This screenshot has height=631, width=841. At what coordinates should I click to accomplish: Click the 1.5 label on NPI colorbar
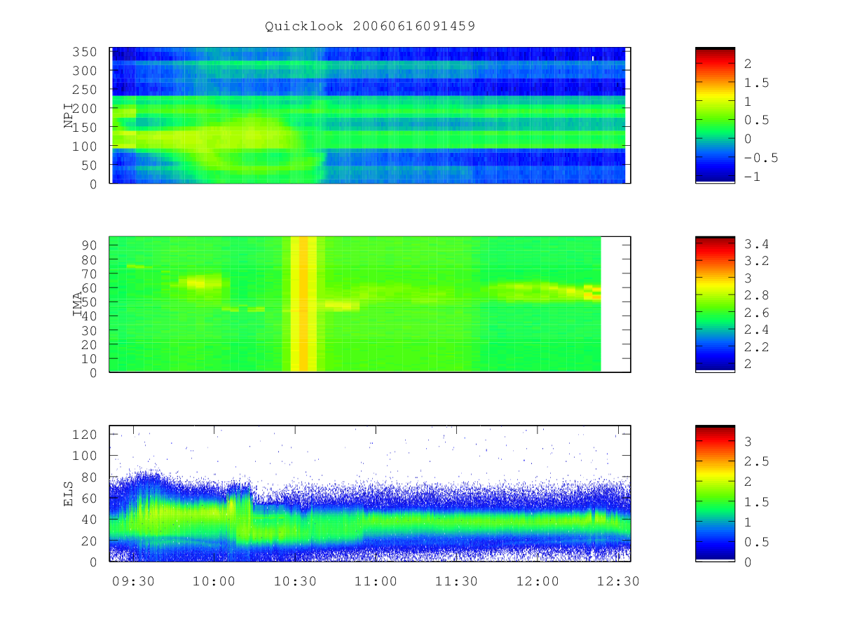(x=758, y=83)
